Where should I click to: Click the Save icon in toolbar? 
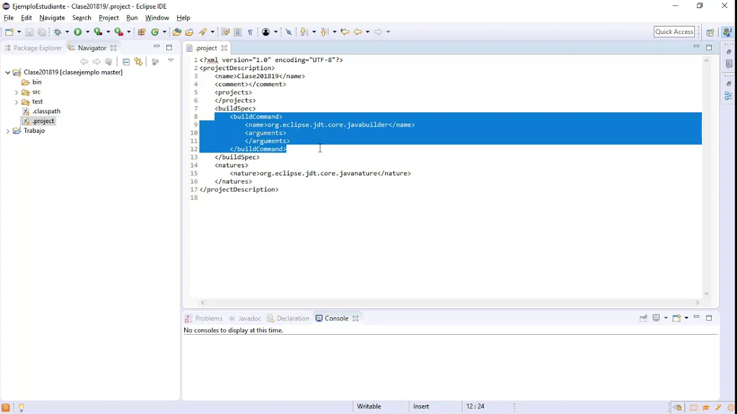[29, 32]
